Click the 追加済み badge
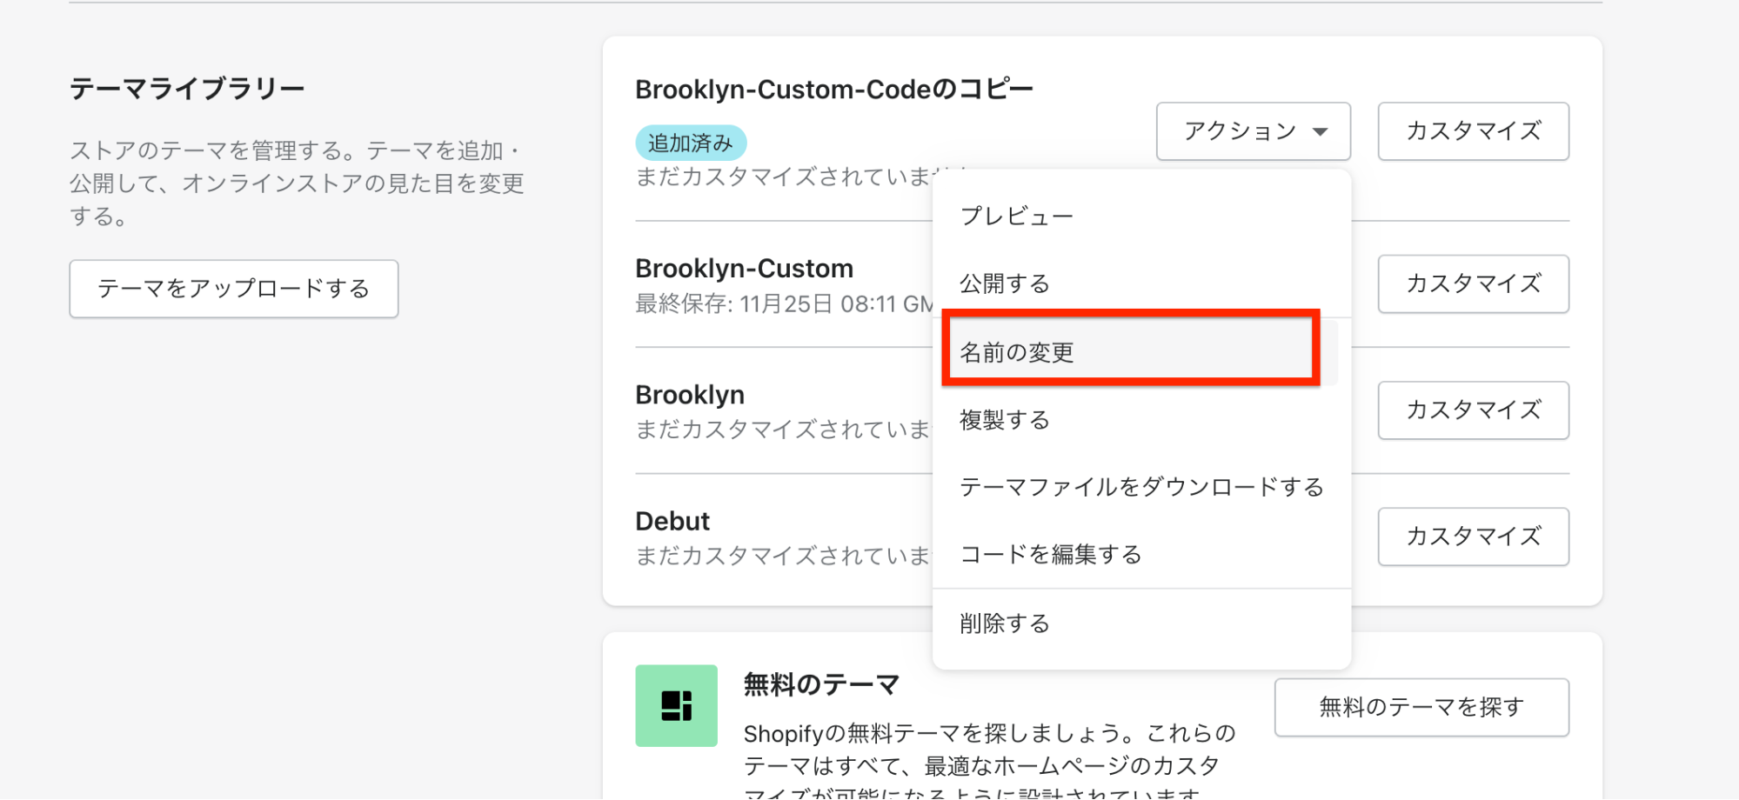Viewport: 1739px width, 800px height. [691, 143]
